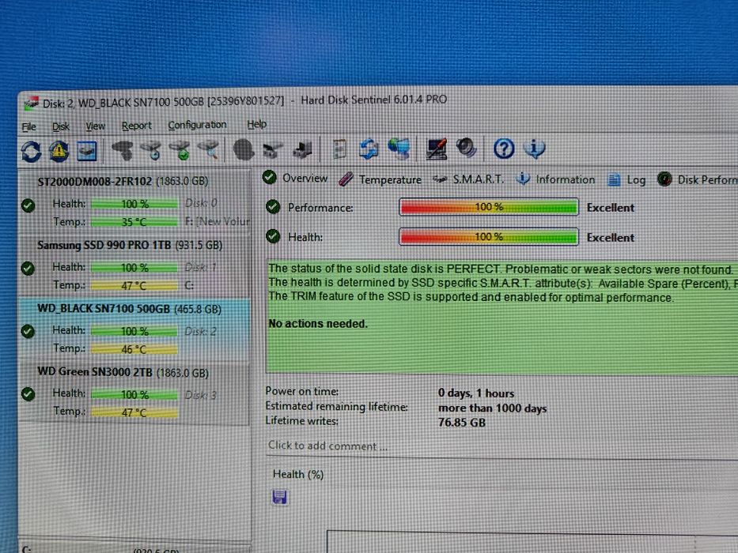
Task: Click the blue info about icon
Action: click(535, 149)
